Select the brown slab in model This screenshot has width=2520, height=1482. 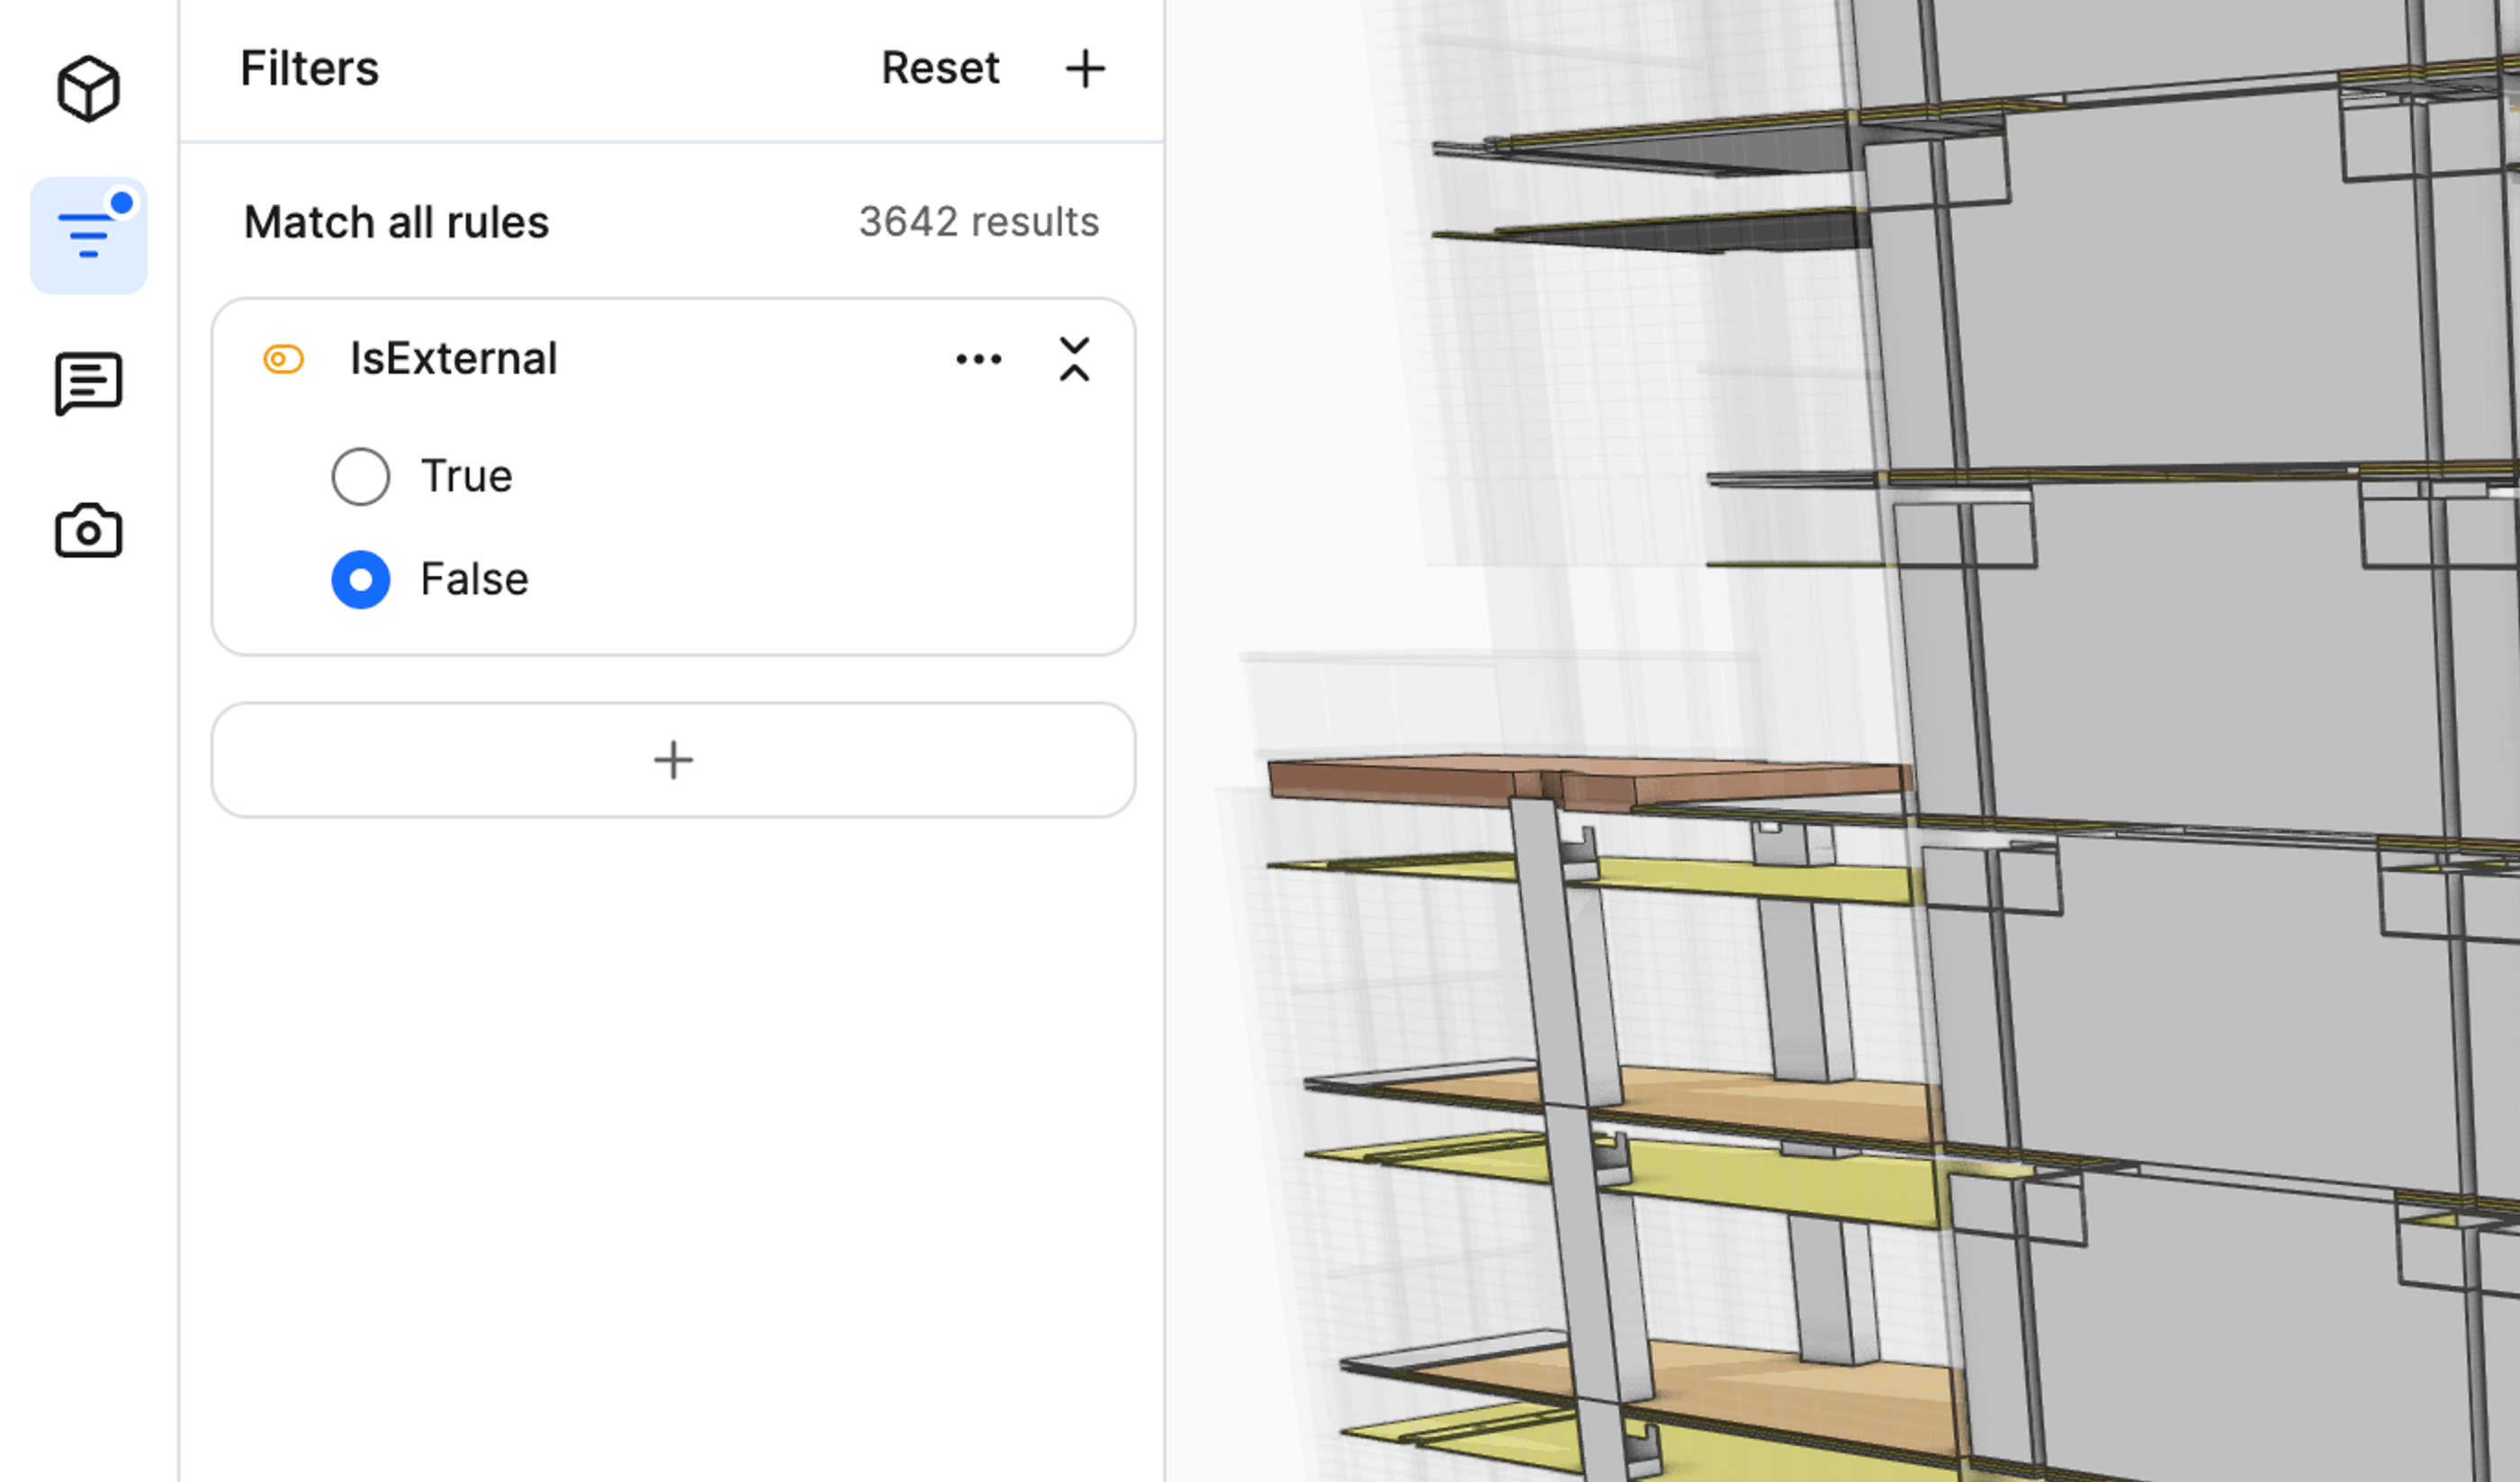click(1400, 778)
